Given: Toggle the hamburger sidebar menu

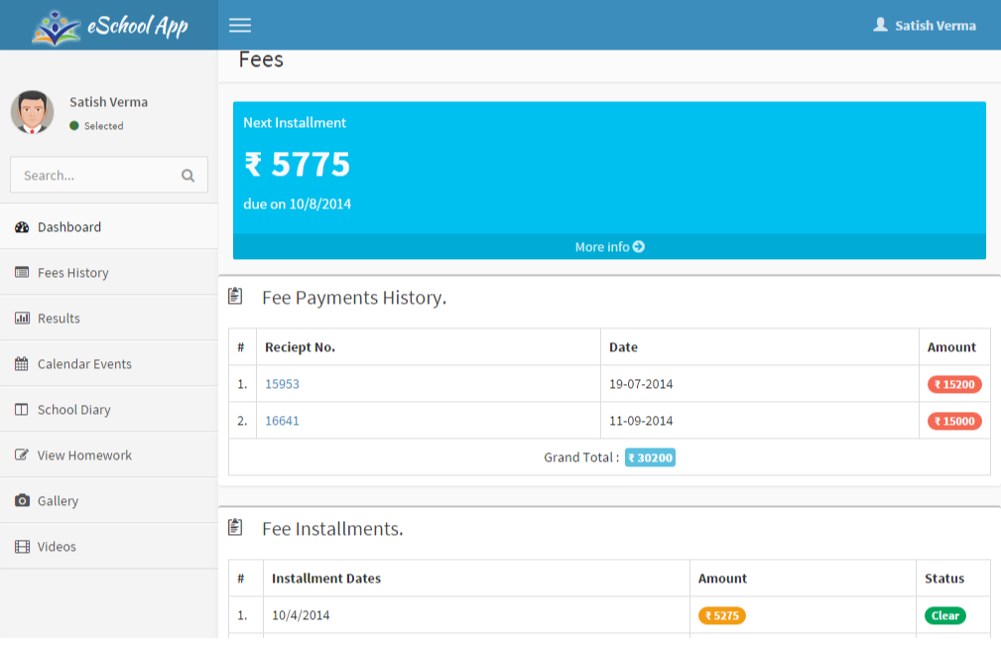Looking at the screenshot, I should click(240, 25).
